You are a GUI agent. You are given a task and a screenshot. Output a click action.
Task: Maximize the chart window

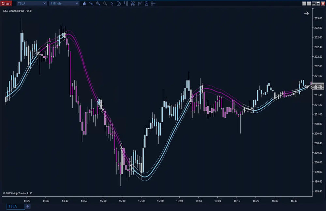click(x=318, y=3)
